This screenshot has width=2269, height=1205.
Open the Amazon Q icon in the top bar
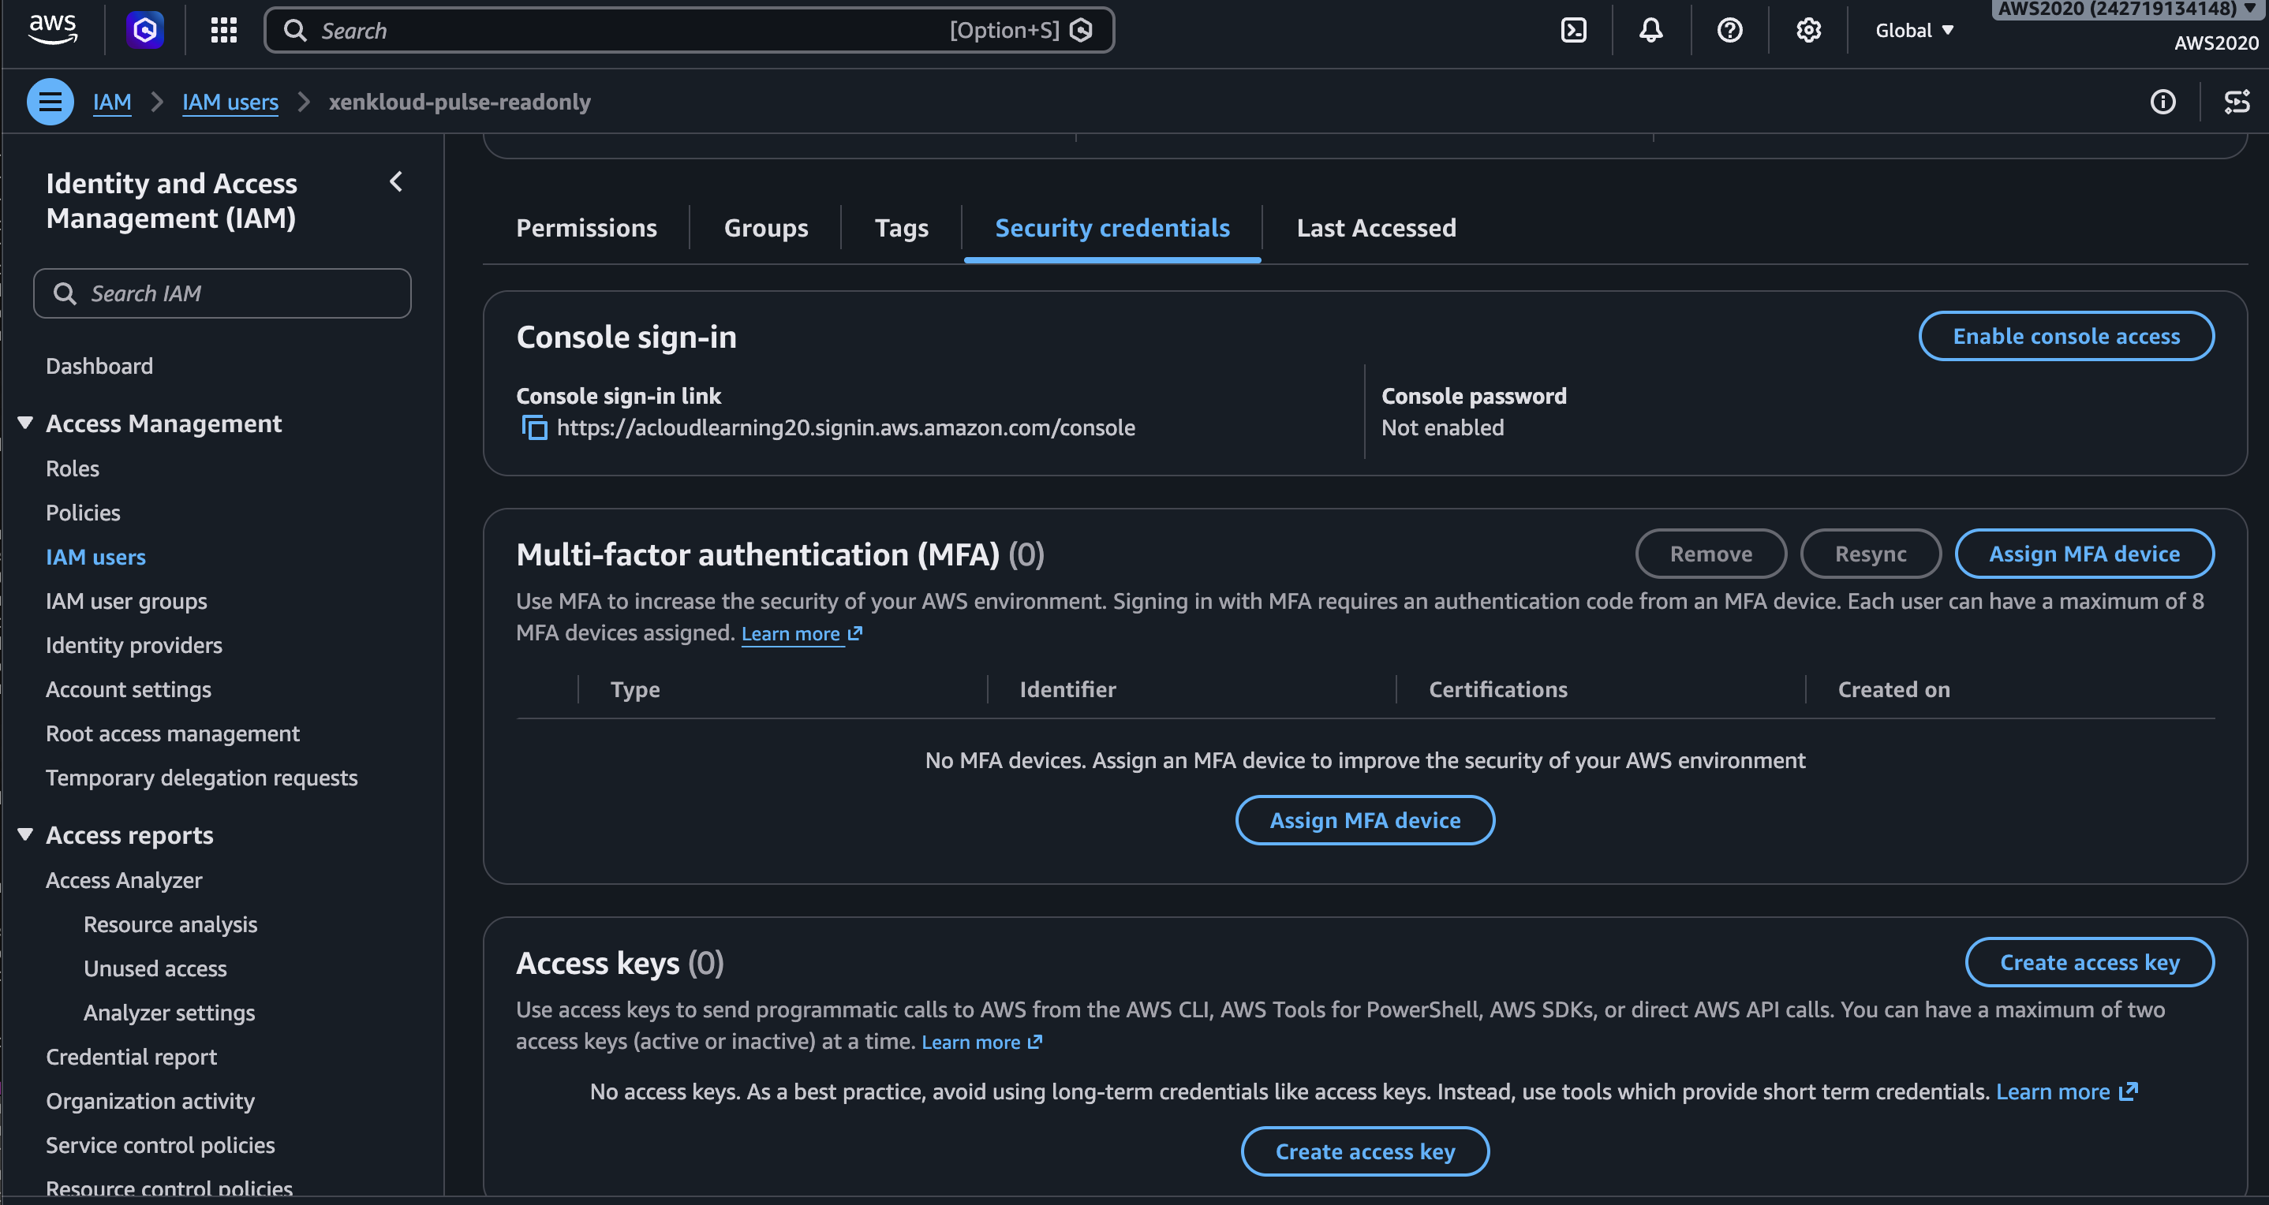(x=145, y=30)
